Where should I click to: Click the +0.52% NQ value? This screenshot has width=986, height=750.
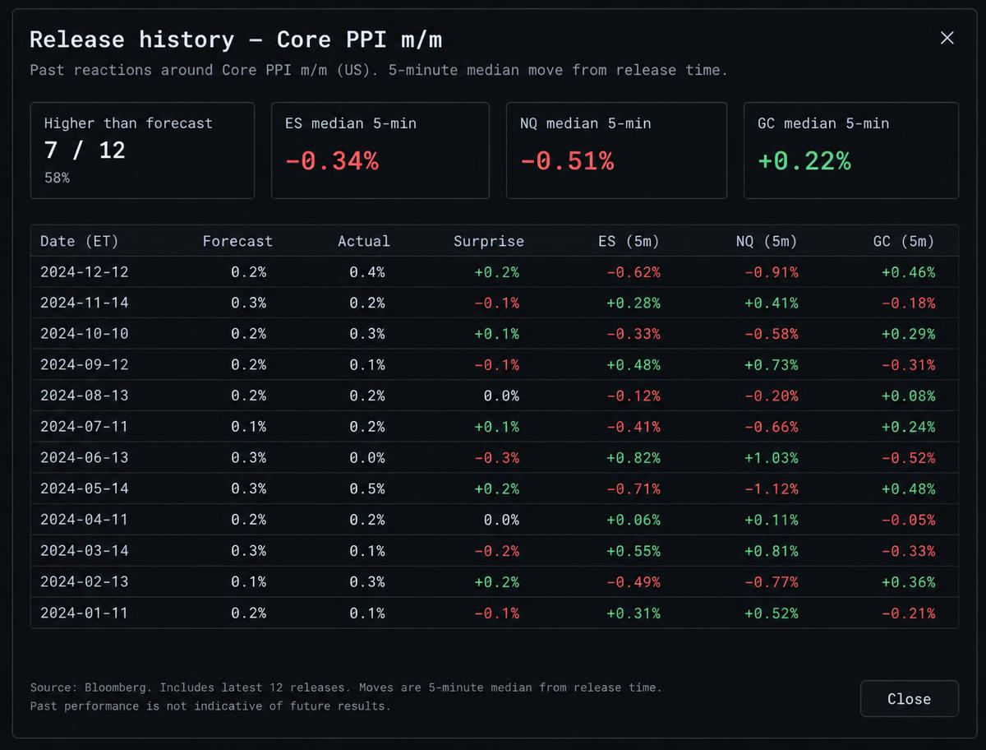[x=771, y=613]
